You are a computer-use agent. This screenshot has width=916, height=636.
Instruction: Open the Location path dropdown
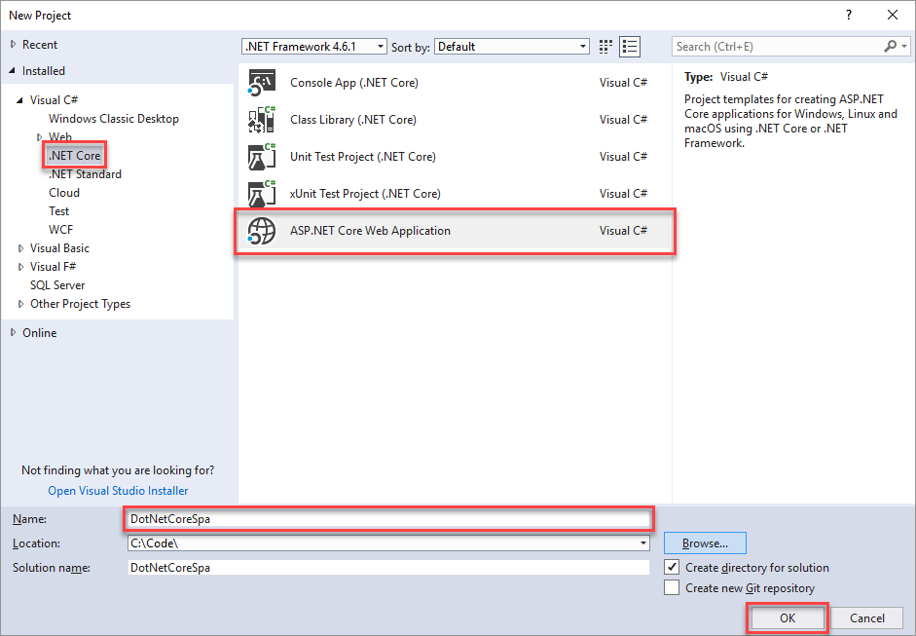click(643, 543)
